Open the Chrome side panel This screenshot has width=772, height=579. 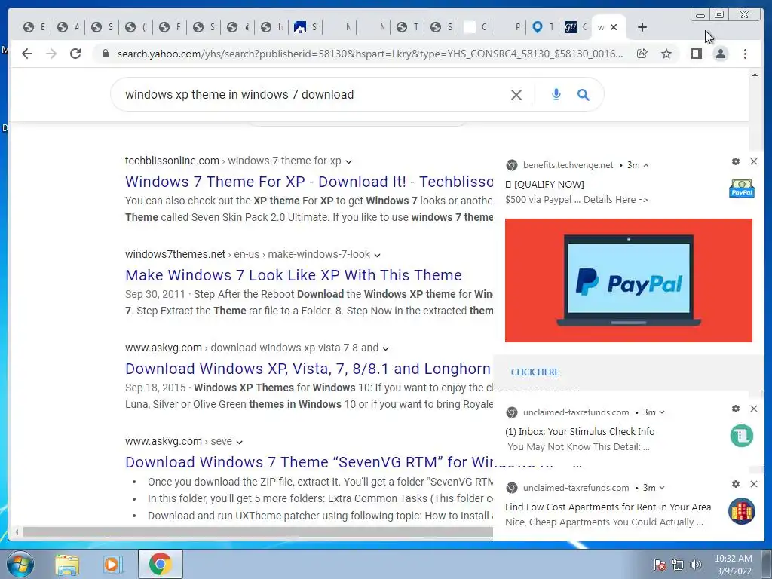[x=696, y=54]
